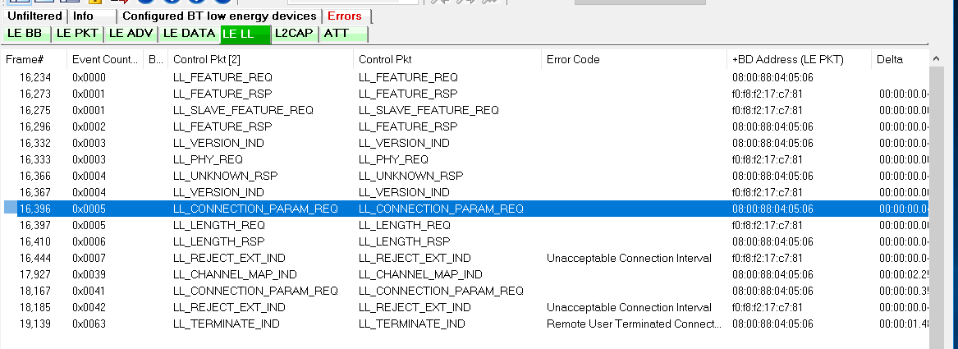Image resolution: width=958 pixels, height=349 pixels.
Task: Select the LE ADV tab
Action: tap(129, 34)
